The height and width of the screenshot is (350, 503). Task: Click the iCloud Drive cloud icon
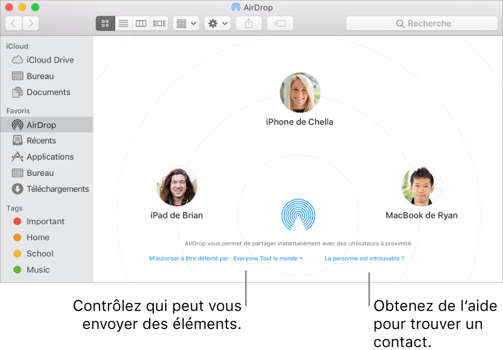tap(17, 60)
